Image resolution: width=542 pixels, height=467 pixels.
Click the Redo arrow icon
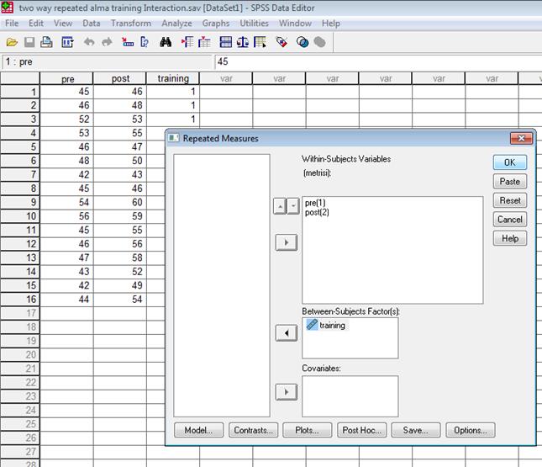pyautogui.click(x=108, y=42)
